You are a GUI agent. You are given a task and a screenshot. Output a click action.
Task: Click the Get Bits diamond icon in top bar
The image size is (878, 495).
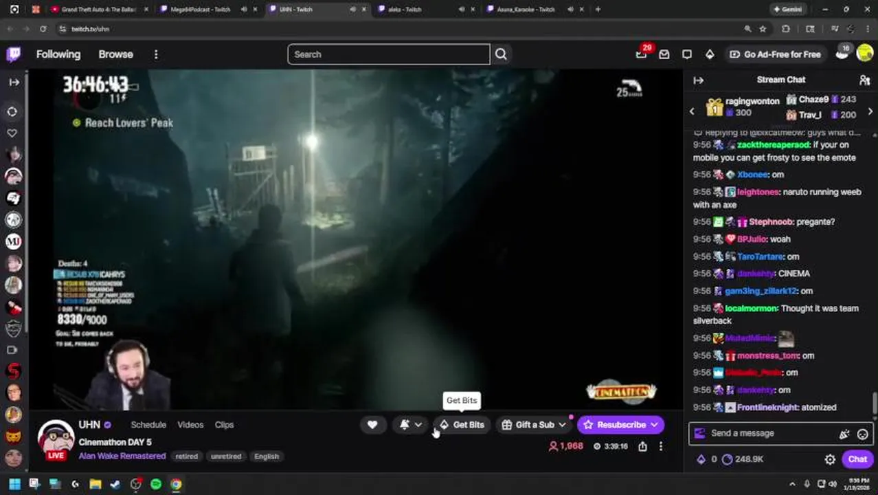click(710, 54)
